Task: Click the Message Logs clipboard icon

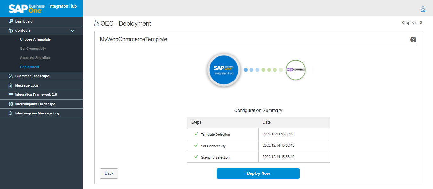Action: click(x=10, y=85)
